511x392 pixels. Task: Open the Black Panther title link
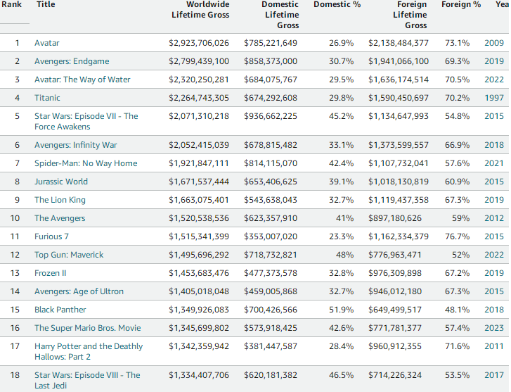60,310
